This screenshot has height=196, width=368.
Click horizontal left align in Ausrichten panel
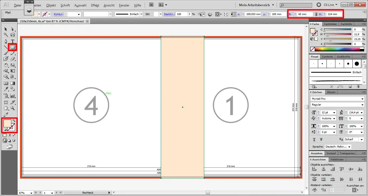314,168
